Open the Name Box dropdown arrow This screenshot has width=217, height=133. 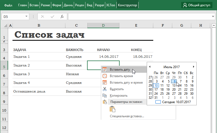(x=27, y=17)
